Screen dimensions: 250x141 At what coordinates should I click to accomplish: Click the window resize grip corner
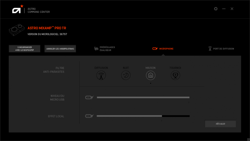248,139
